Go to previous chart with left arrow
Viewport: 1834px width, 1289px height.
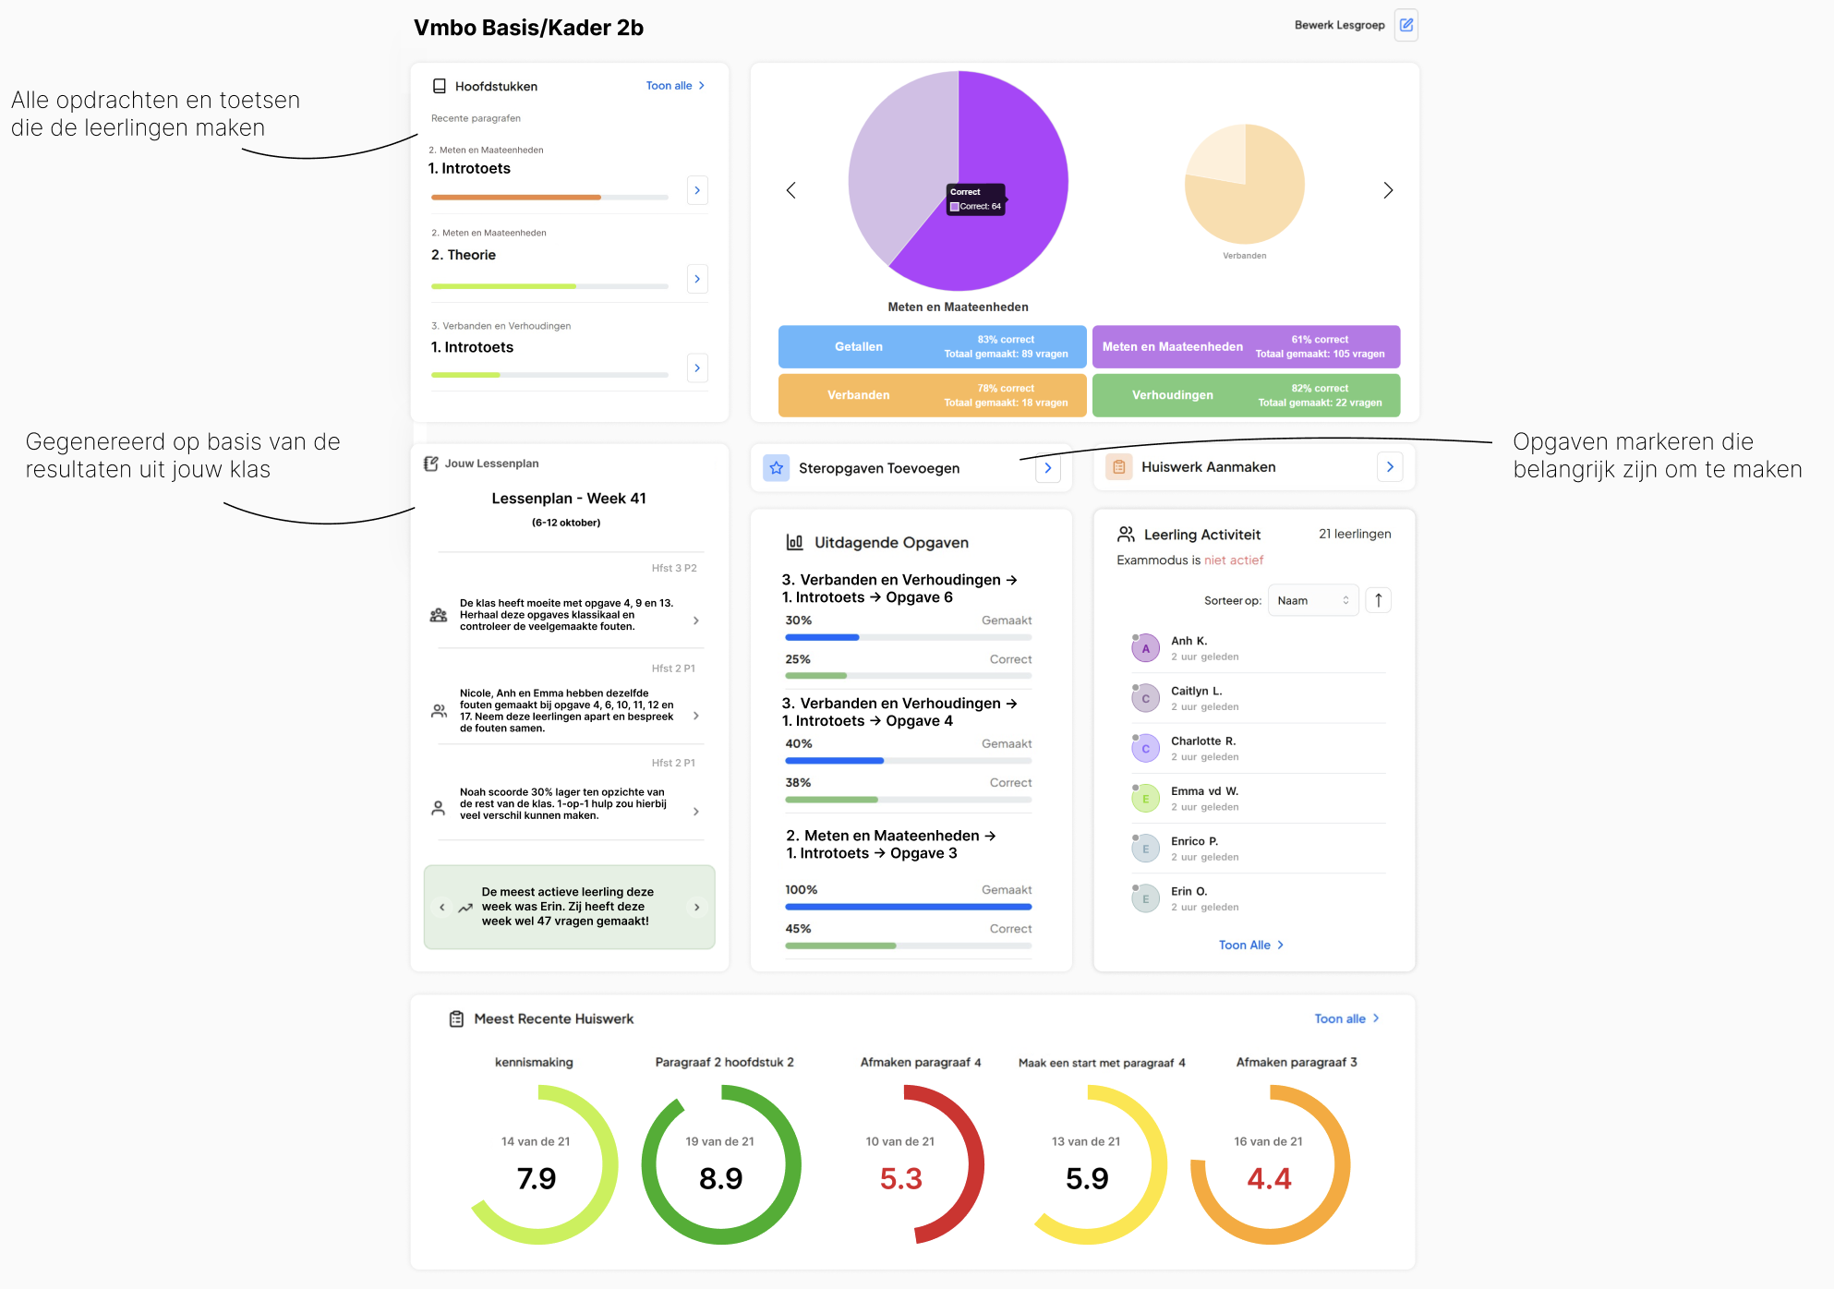(x=790, y=190)
